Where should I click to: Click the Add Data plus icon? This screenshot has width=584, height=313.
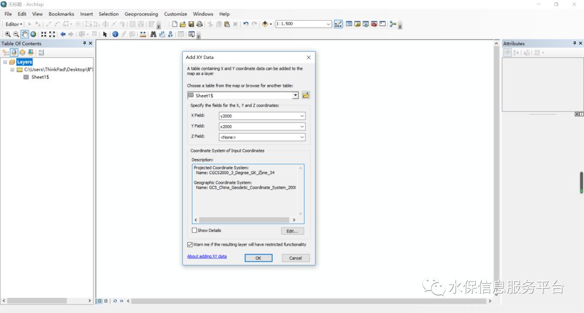pyautogui.click(x=265, y=24)
